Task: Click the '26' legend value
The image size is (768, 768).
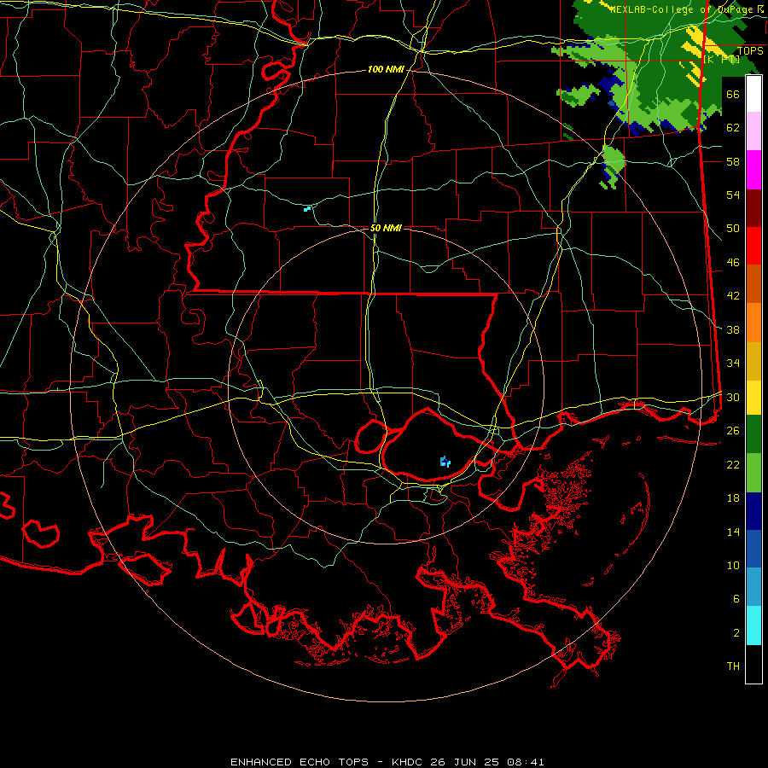Action: click(x=733, y=431)
